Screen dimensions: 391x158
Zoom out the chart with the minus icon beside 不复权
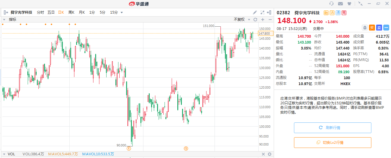pos(270,20)
